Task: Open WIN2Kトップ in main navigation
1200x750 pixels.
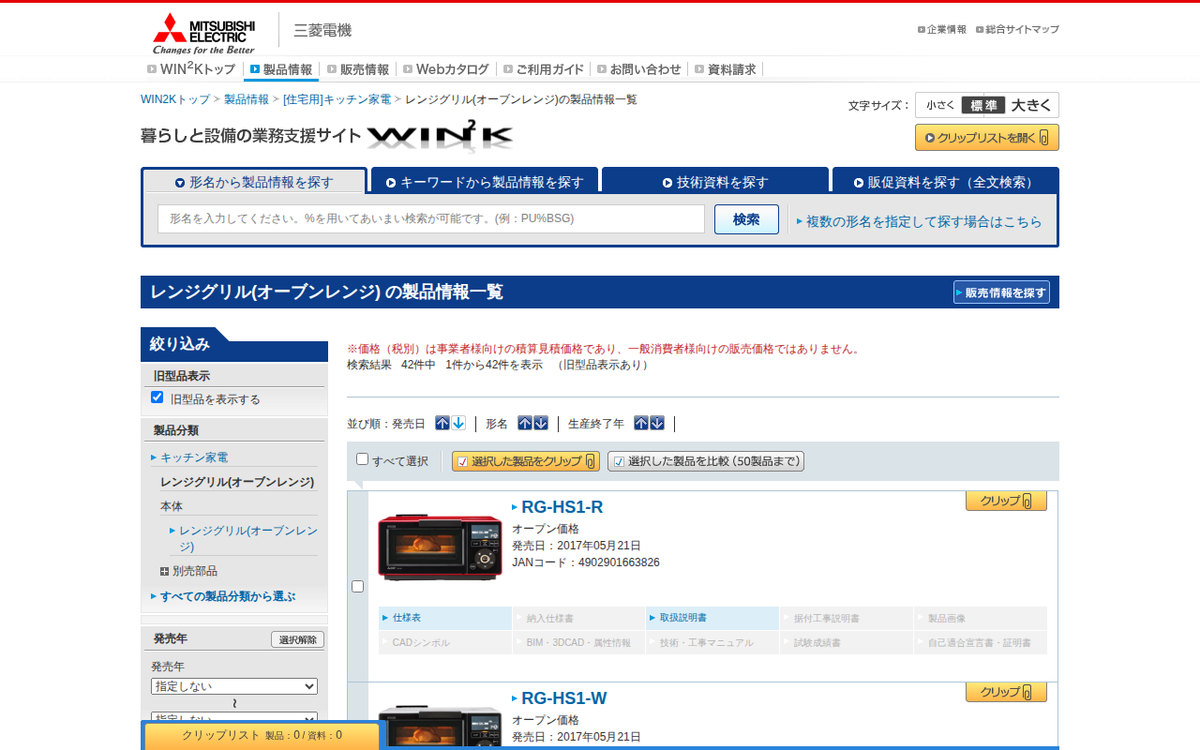Action: (x=191, y=69)
